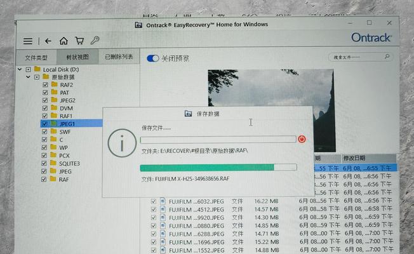Uncheck the RAF2 folder checkbox
414x254 pixels.
pyautogui.click(x=45, y=84)
